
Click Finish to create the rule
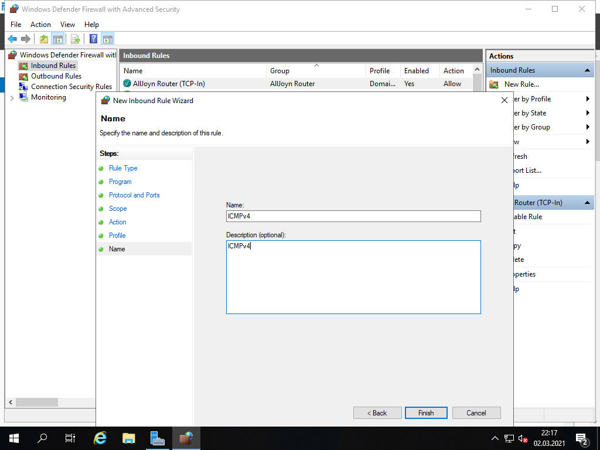coord(426,413)
